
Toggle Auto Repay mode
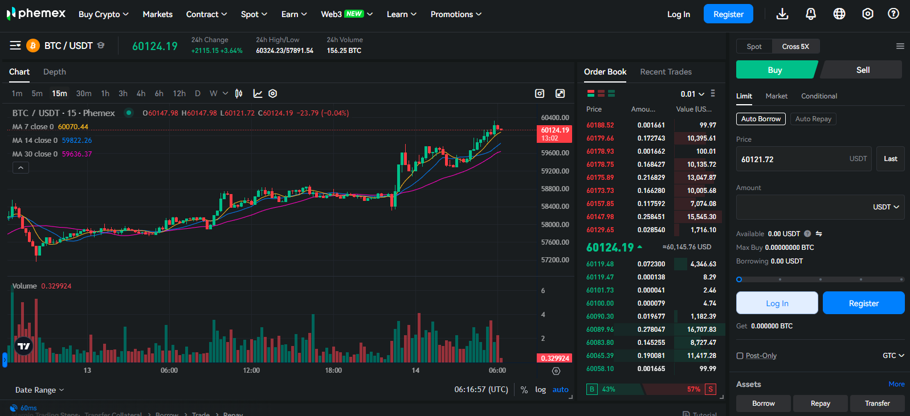tap(813, 119)
